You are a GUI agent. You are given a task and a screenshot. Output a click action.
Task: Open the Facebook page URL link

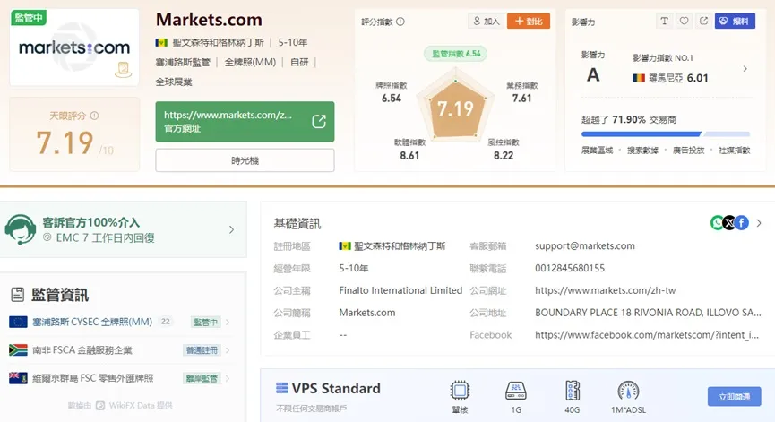(x=647, y=335)
